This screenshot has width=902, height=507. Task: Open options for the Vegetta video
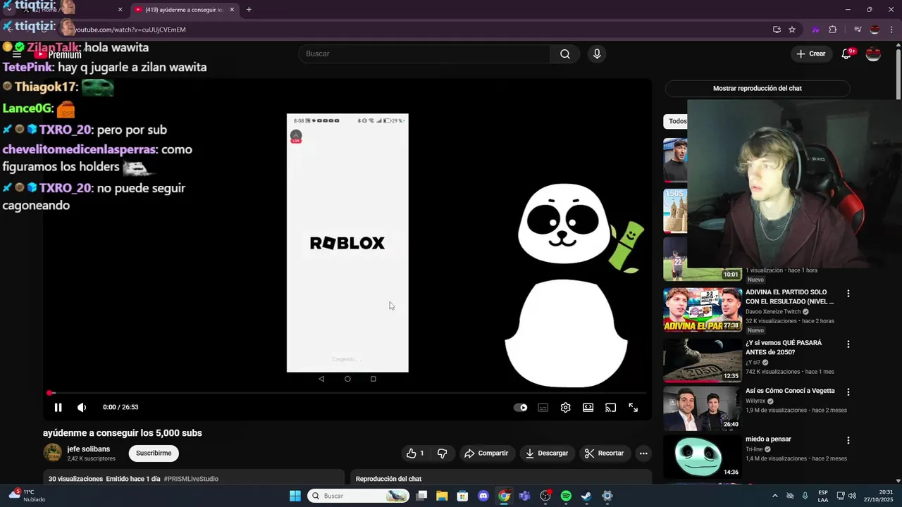point(848,392)
